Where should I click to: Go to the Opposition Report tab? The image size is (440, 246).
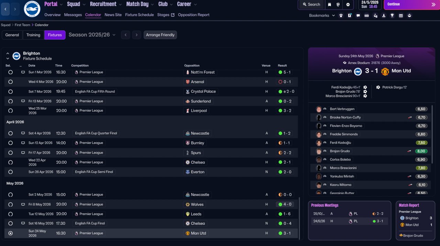pos(194,15)
